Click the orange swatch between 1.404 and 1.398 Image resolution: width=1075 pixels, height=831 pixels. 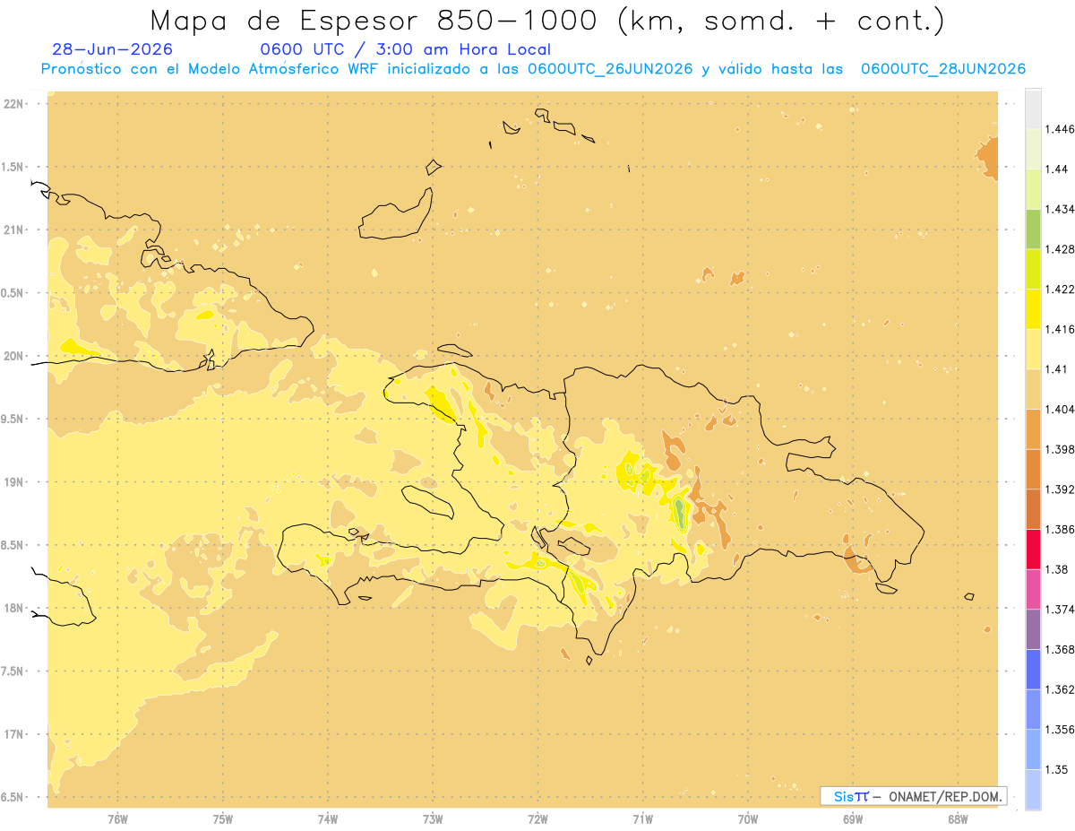pos(1033,429)
